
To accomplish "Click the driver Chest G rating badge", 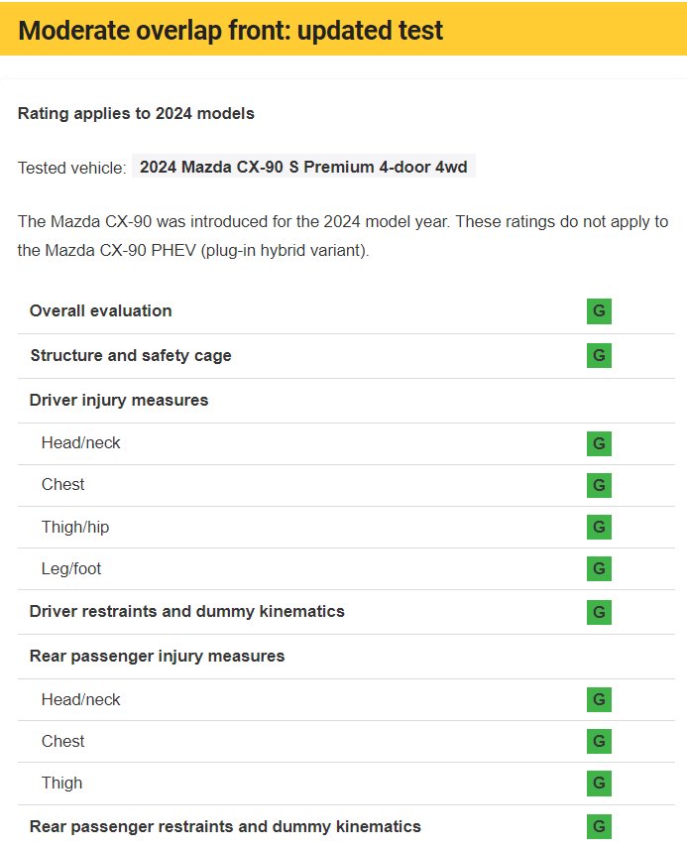I will (599, 485).
